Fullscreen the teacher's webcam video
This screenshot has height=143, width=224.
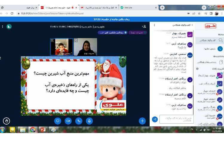[76, 40]
